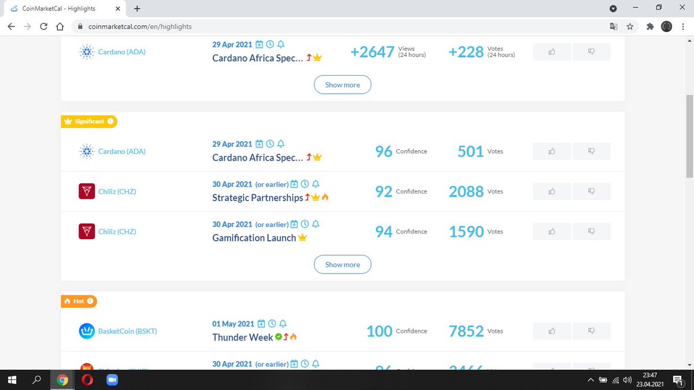Bookmark page with the star icon
This screenshot has height=390, width=694.
630,27
